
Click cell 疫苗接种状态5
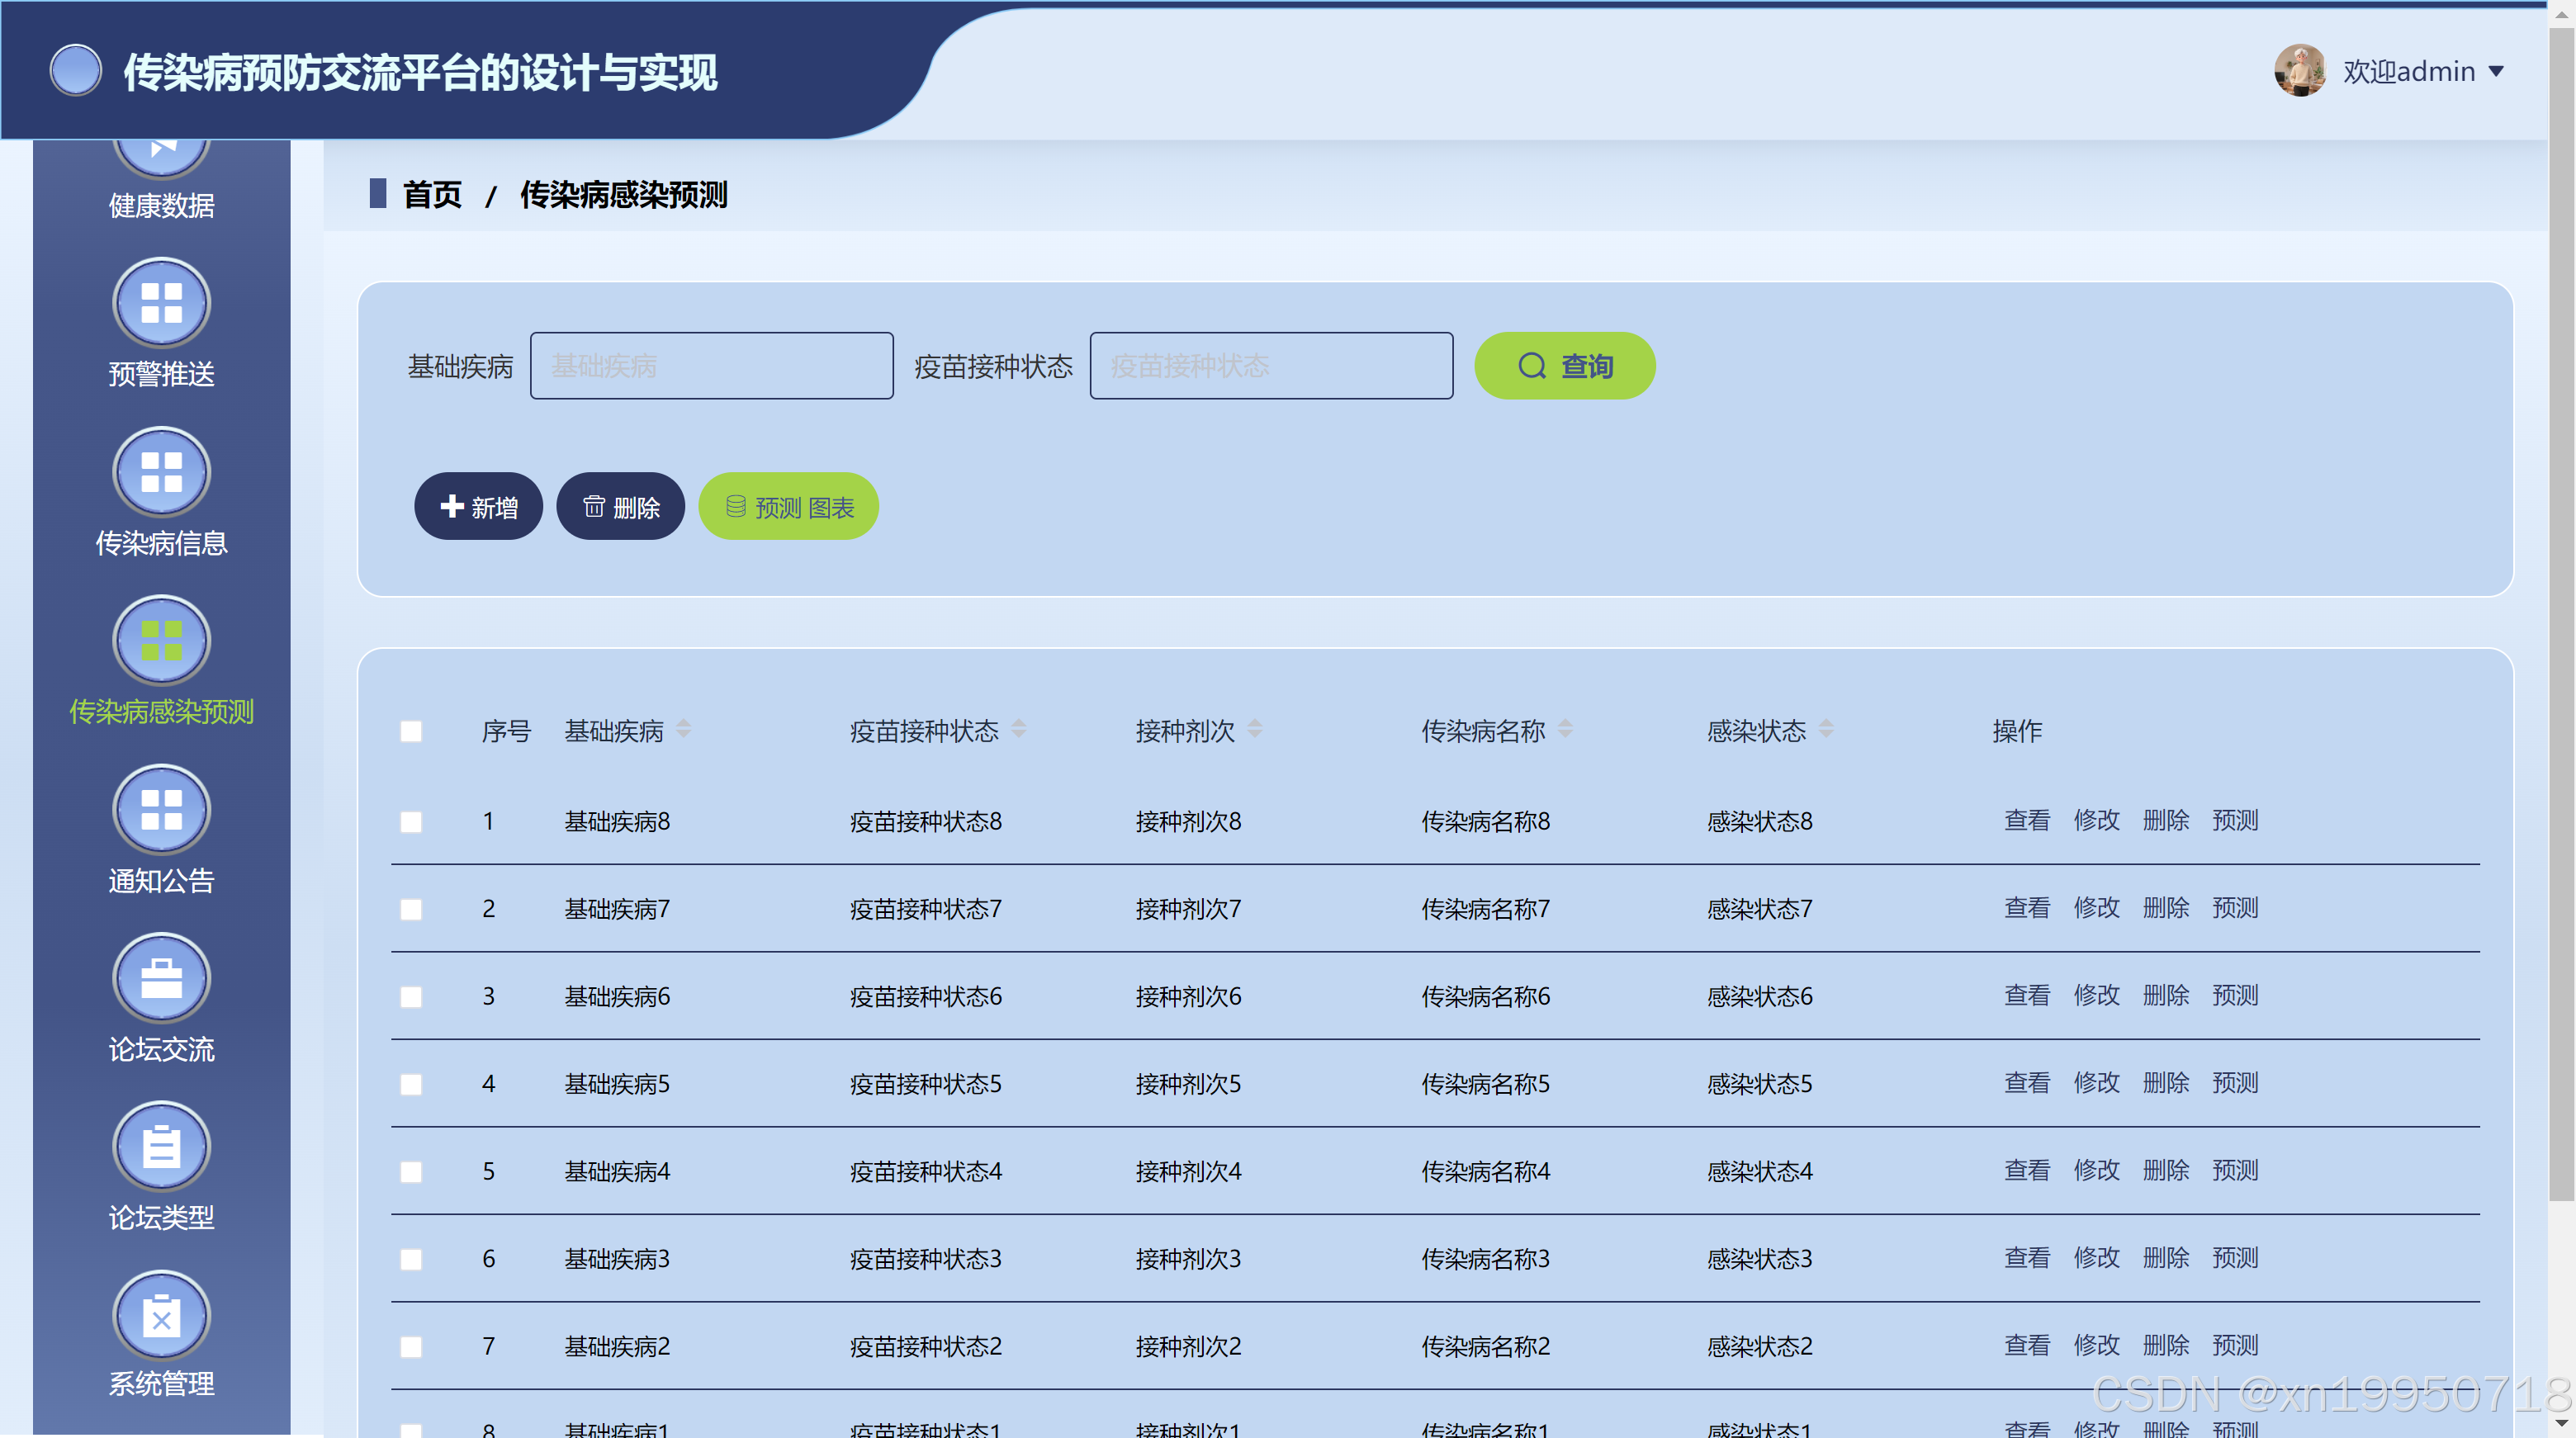point(925,1084)
